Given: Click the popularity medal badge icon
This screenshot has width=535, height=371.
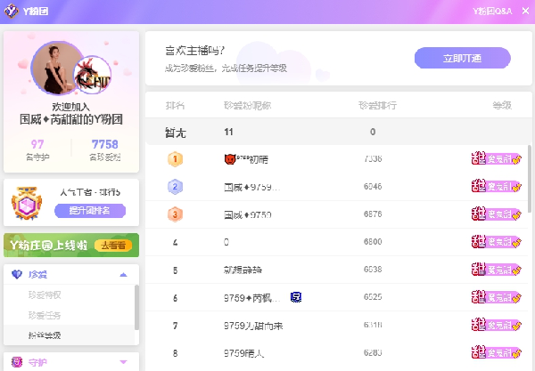Looking at the screenshot, I should 27,203.
